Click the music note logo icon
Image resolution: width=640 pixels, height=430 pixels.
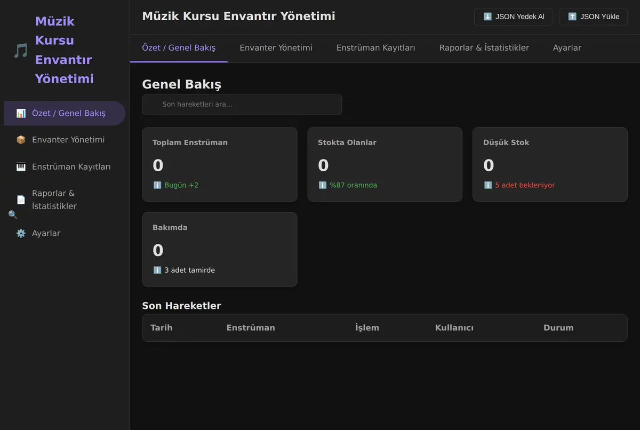coord(21,51)
